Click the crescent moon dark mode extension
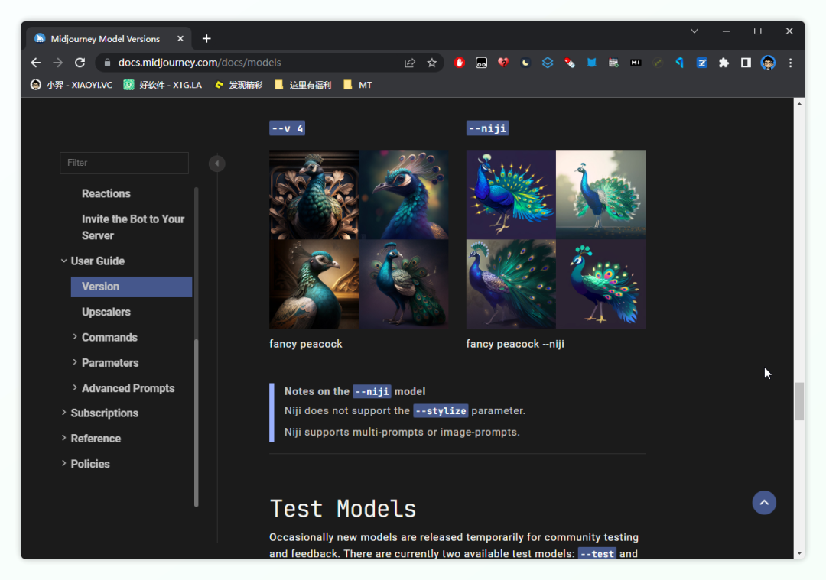Screen dimensions: 826x580 click(x=525, y=63)
